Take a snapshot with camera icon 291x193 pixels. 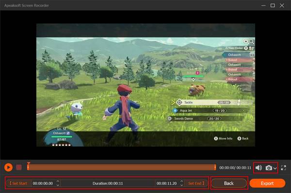point(269,168)
